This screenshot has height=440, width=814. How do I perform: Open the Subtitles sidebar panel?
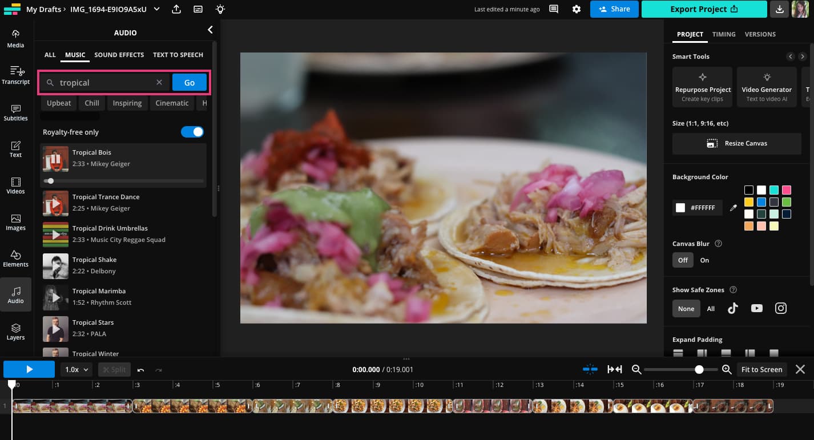point(15,112)
